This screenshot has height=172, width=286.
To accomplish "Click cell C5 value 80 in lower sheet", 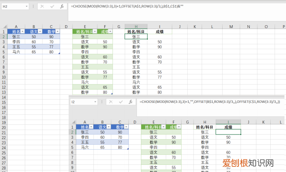I will [120, 147].
